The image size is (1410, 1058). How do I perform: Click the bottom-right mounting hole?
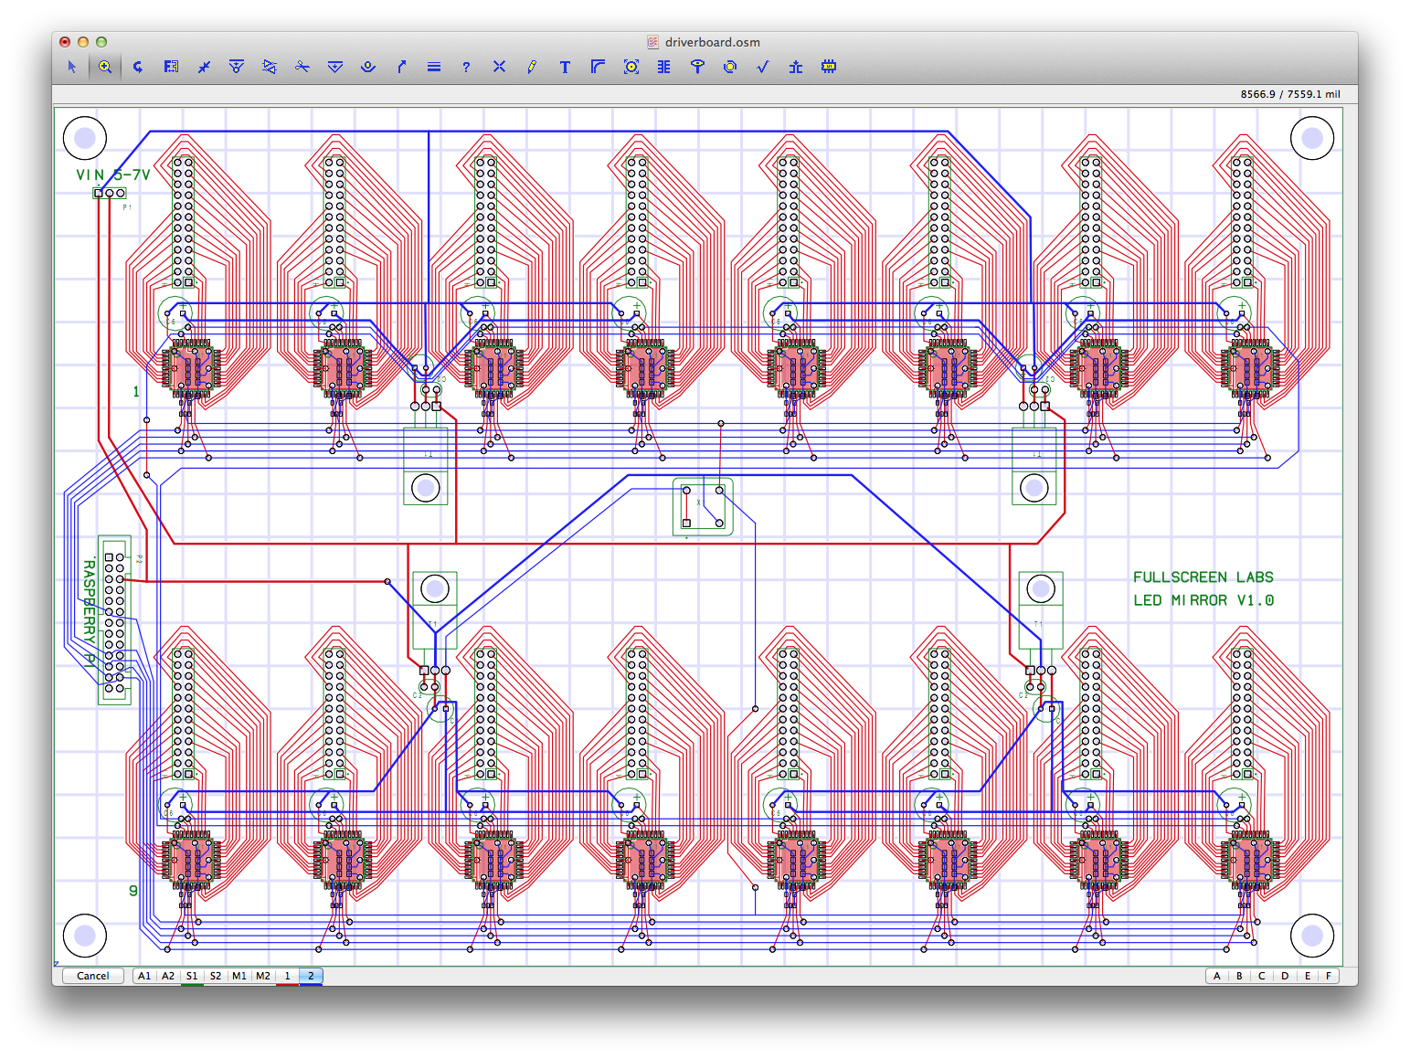click(1312, 936)
